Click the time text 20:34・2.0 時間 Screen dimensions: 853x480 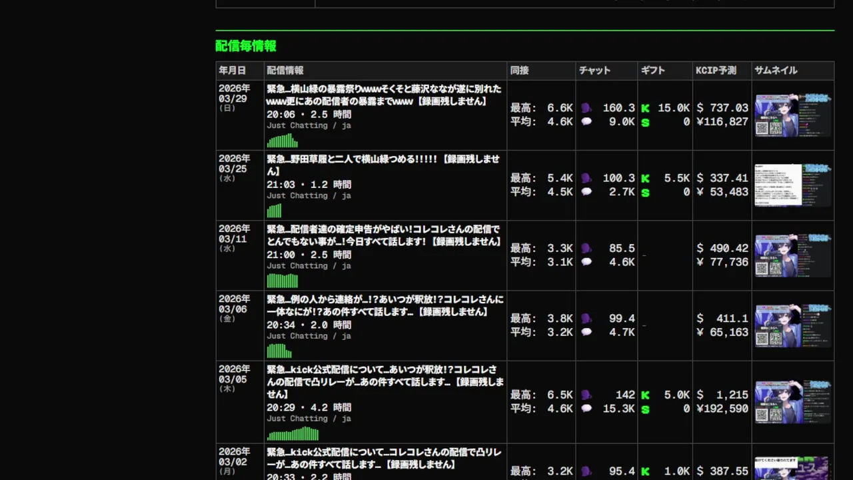[309, 325]
